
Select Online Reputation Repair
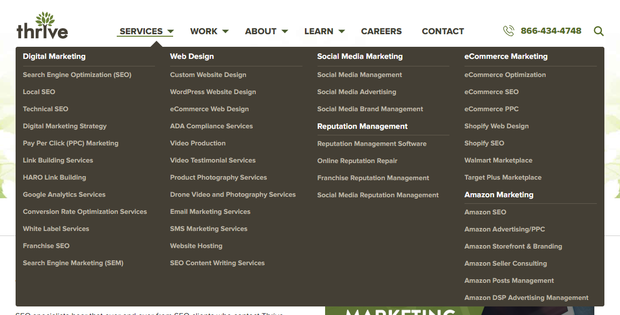[x=357, y=161]
